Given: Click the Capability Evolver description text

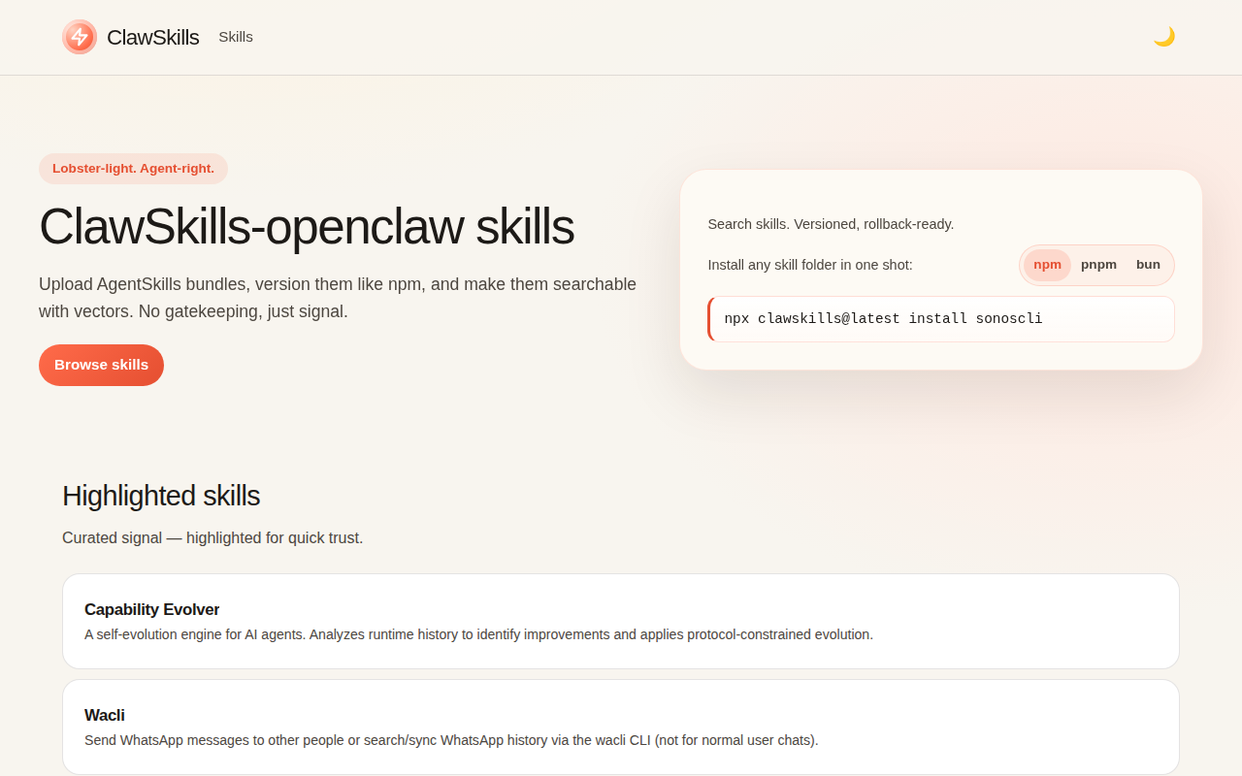Looking at the screenshot, I should [x=478, y=634].
